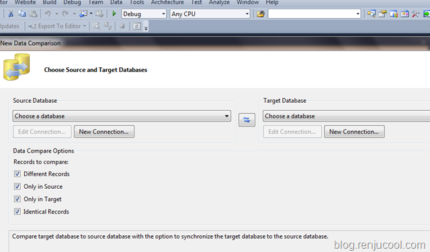Open Data Compare toolbar overflow options
Viewport: 430px width, 252px height.
(146, 28)
